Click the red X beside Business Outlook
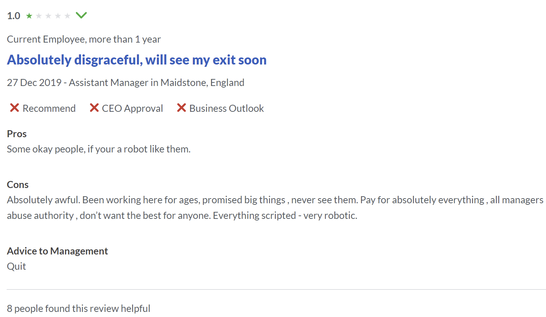 181,108
